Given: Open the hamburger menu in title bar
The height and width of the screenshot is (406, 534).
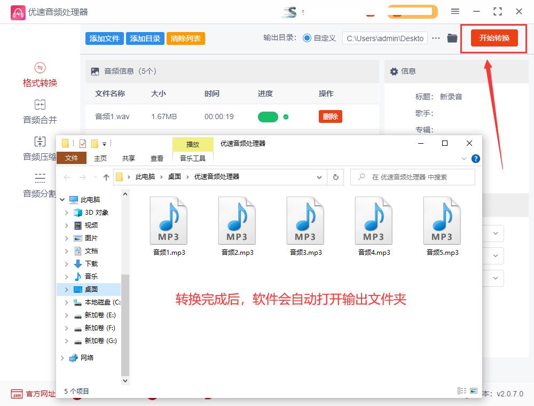Looking at the screenshot, I should [456, 11].
